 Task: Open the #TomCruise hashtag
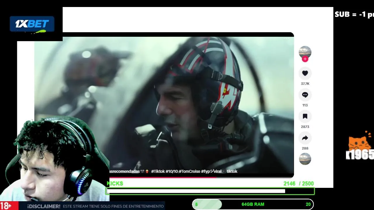(x=189, y=171)
